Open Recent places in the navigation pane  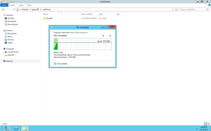[x=13, y=24]
